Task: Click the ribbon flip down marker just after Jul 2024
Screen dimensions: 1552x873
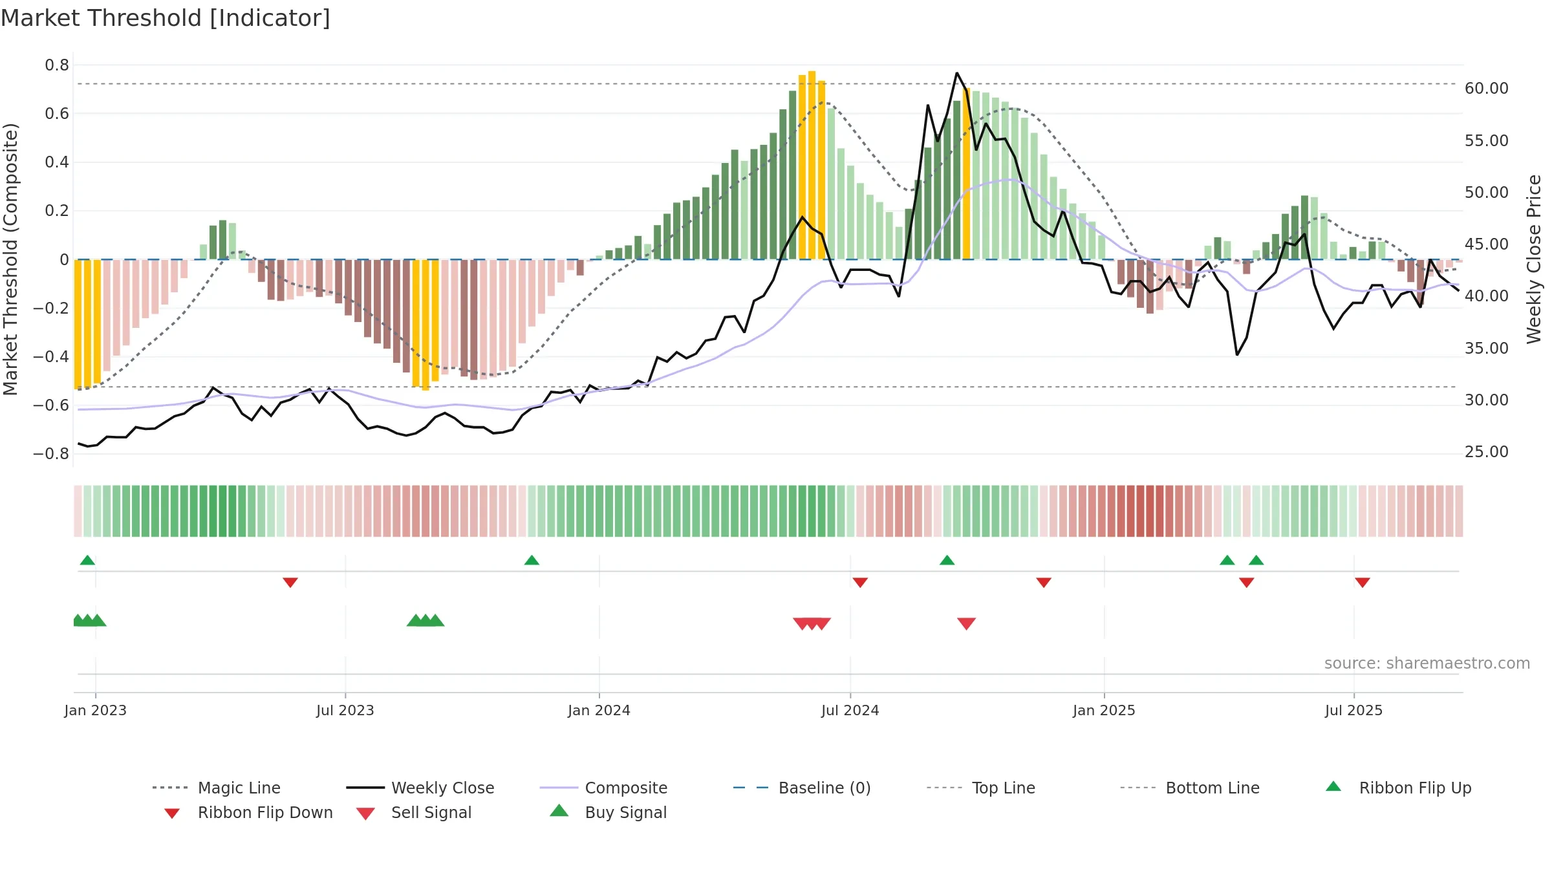Action: (x=860, y=583)
